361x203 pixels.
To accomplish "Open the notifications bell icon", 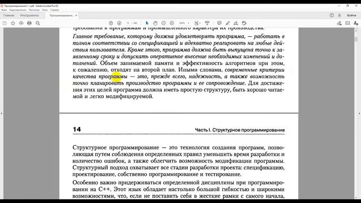I will pos(340,15).
